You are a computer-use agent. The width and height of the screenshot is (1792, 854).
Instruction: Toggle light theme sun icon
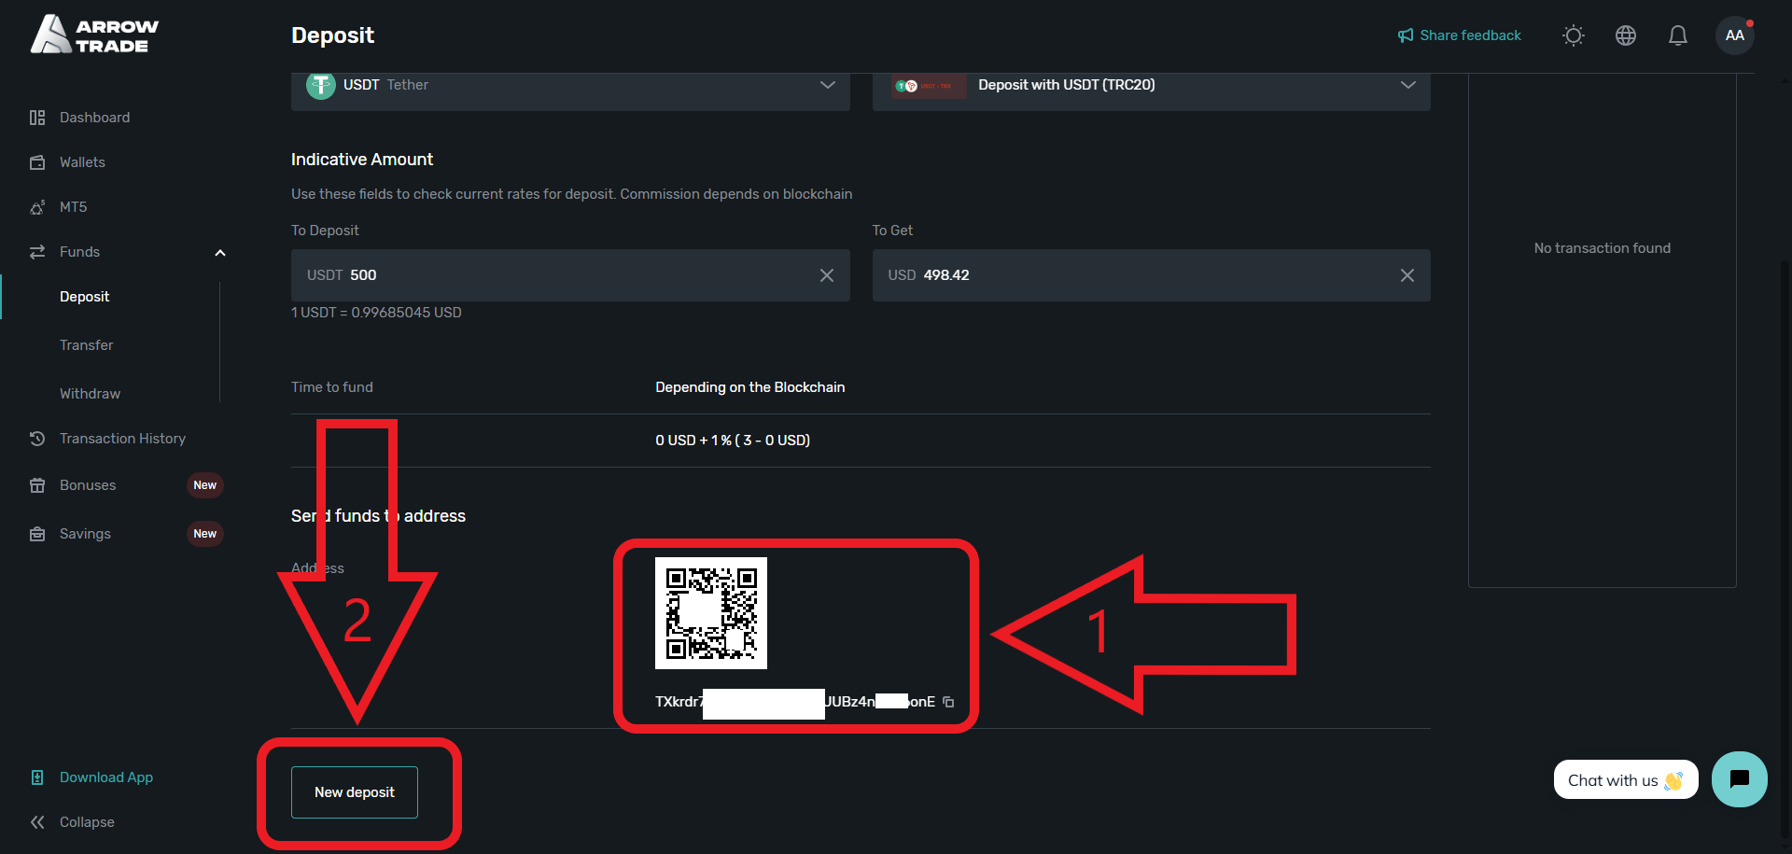1574,35
